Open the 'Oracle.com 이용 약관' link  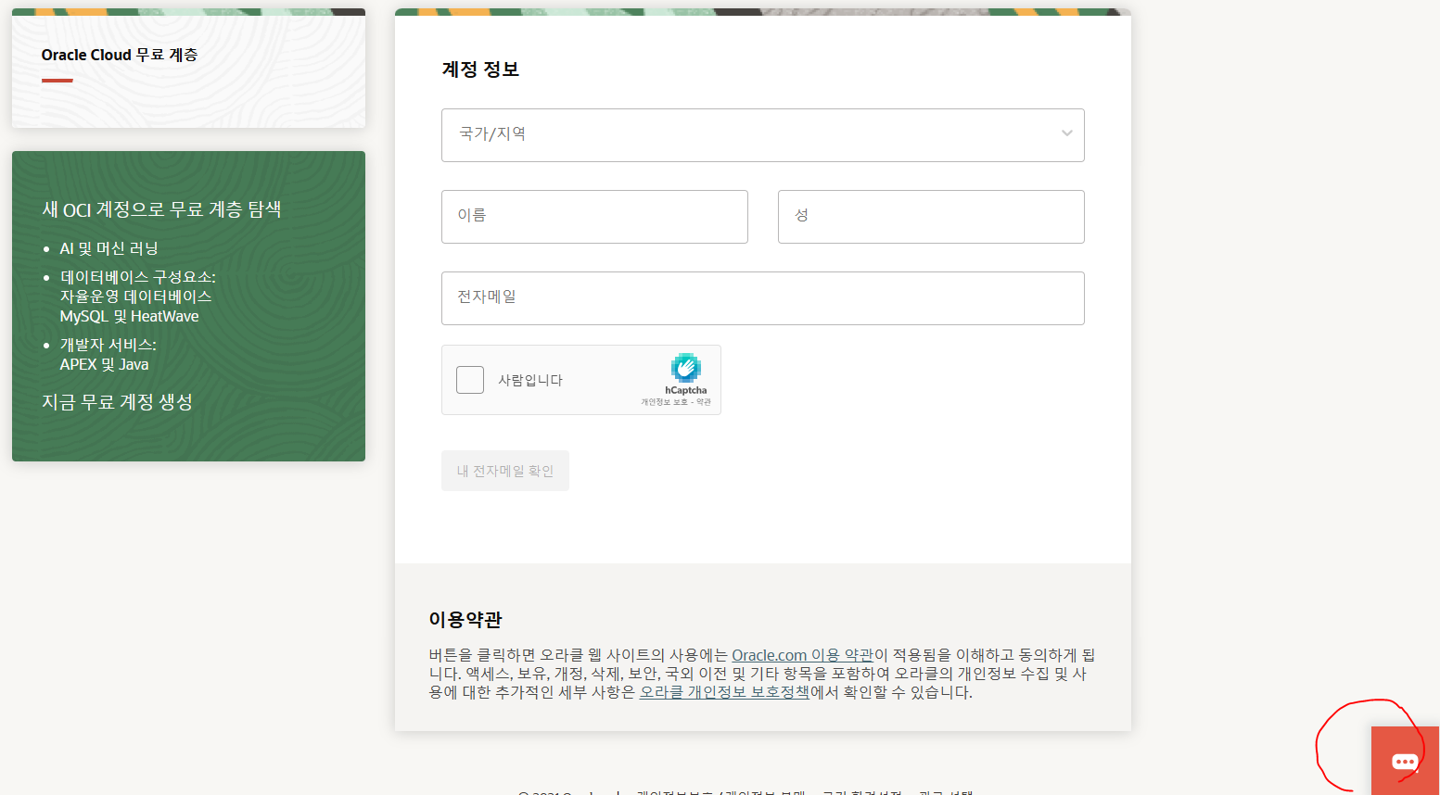pos(802,655)
